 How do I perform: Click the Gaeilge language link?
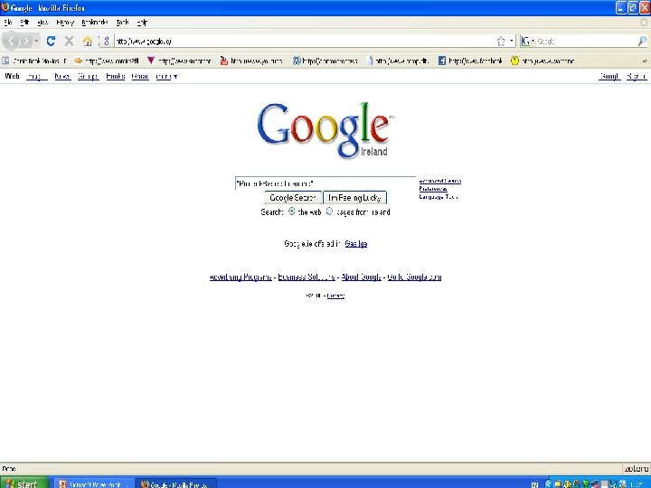(x=356, y=244)
